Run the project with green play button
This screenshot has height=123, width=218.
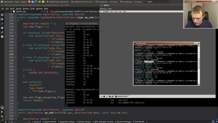(2, 112)
